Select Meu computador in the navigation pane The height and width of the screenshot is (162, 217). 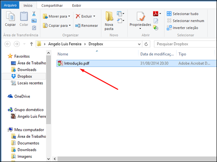tap(26, 130)
